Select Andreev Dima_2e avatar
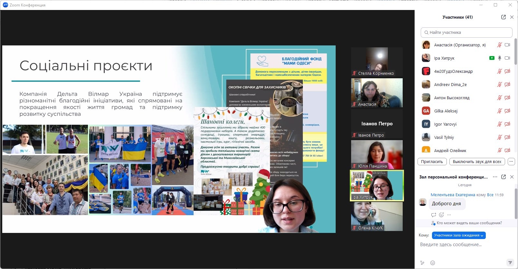The width and height of the screenshot is (518, 269). pos(426,84)
